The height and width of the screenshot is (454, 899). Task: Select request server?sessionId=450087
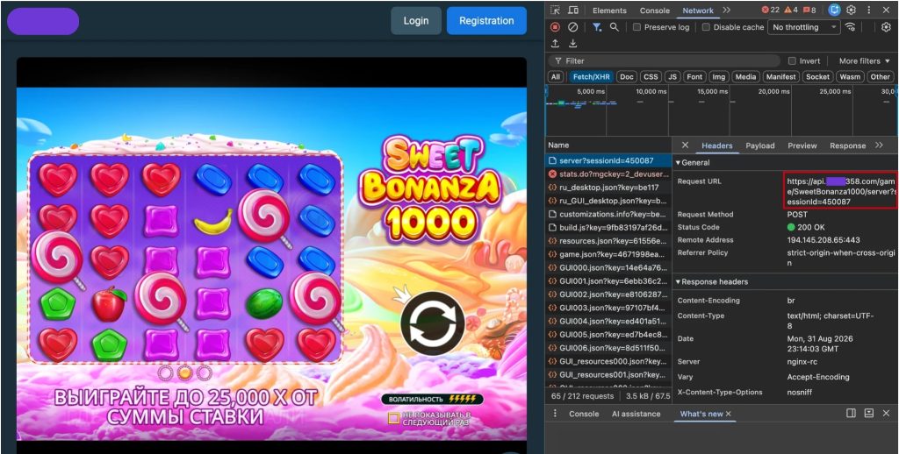(608, 161)
